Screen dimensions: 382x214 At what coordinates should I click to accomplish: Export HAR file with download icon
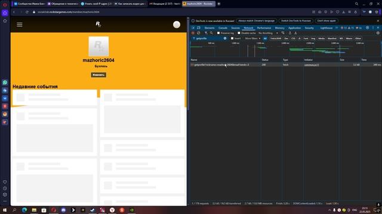[x=295, y=33]
